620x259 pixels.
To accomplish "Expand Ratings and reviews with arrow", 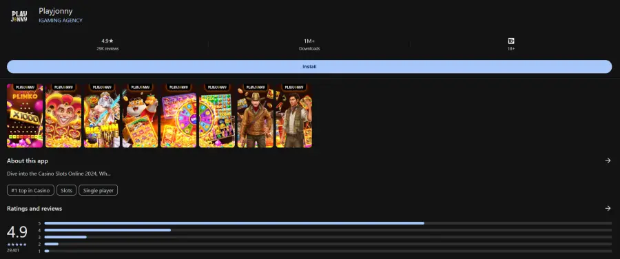I will (x=608, y=208).
